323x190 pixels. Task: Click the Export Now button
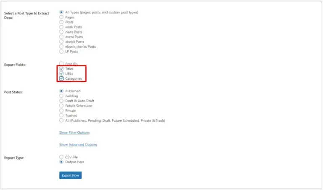[x=70, y=175]
